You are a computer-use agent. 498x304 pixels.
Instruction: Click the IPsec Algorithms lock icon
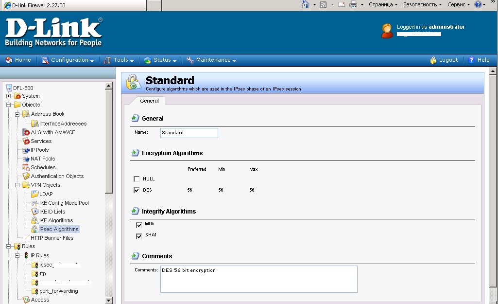[34, 229]
